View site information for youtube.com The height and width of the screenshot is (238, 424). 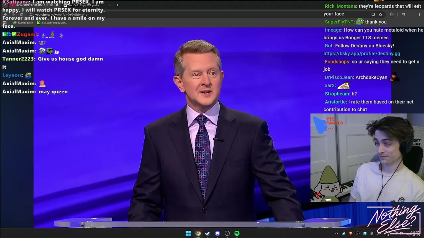31,15
